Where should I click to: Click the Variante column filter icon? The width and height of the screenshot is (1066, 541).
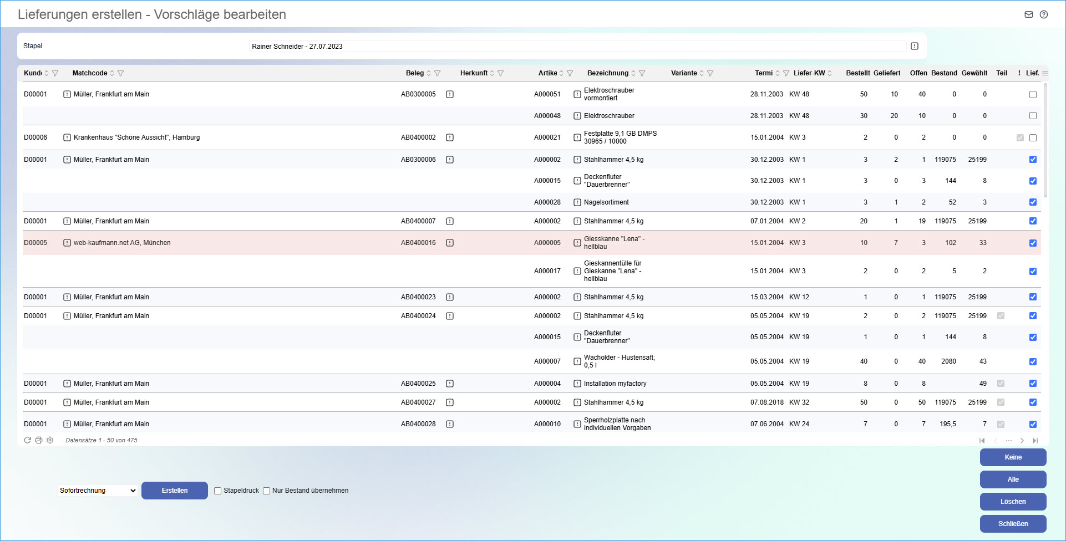tap(710, 73)
